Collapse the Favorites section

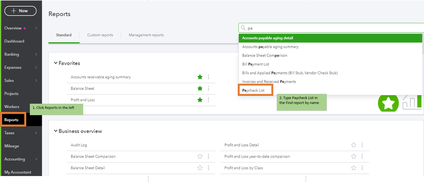pyautogui.click(x=56, y=63)
